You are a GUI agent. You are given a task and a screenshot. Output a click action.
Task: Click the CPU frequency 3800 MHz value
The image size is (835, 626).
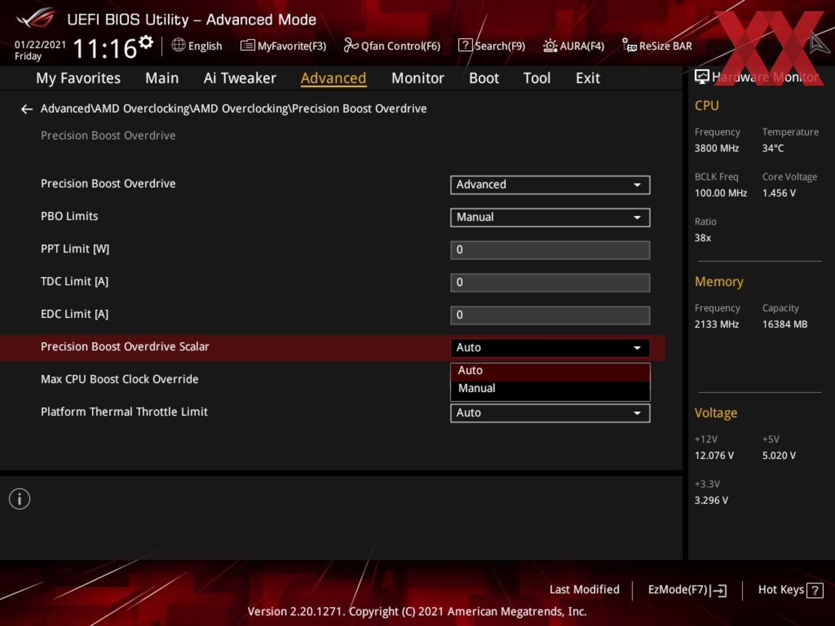point(717,148)
